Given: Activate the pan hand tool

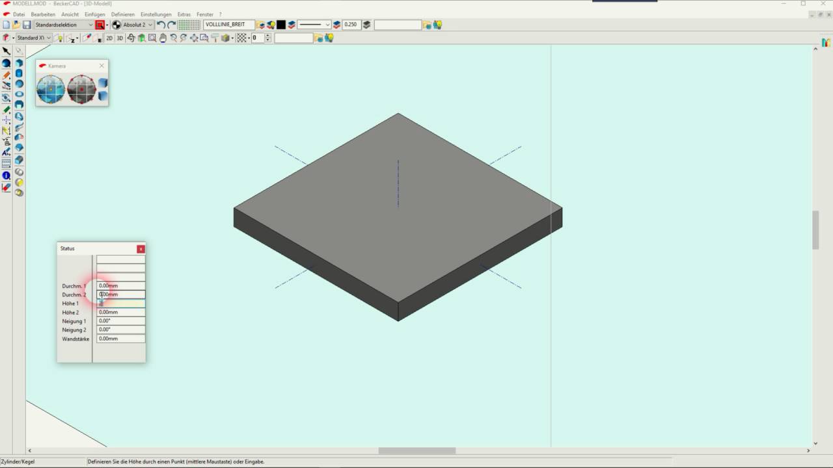Looking at the screenshot, I should pyautogui.click(x=163, y=38).
